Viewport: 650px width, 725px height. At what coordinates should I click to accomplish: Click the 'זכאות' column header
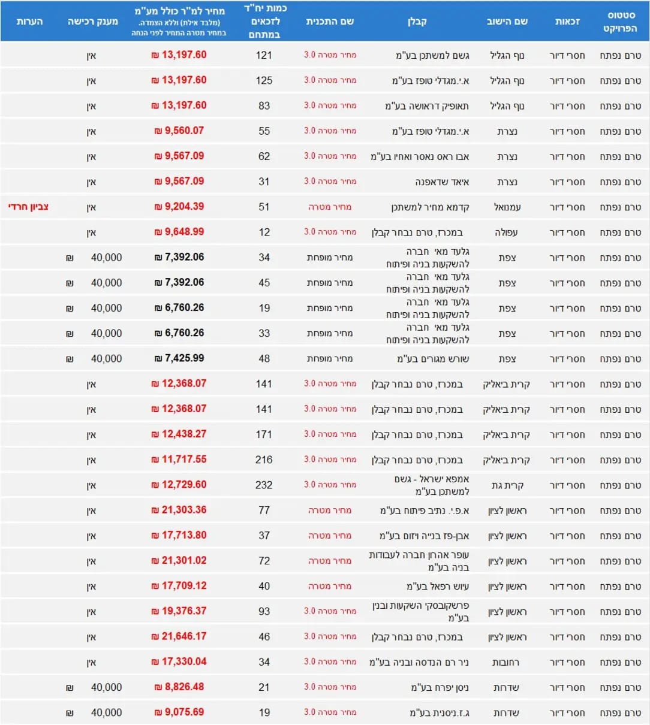pos(567,22)
